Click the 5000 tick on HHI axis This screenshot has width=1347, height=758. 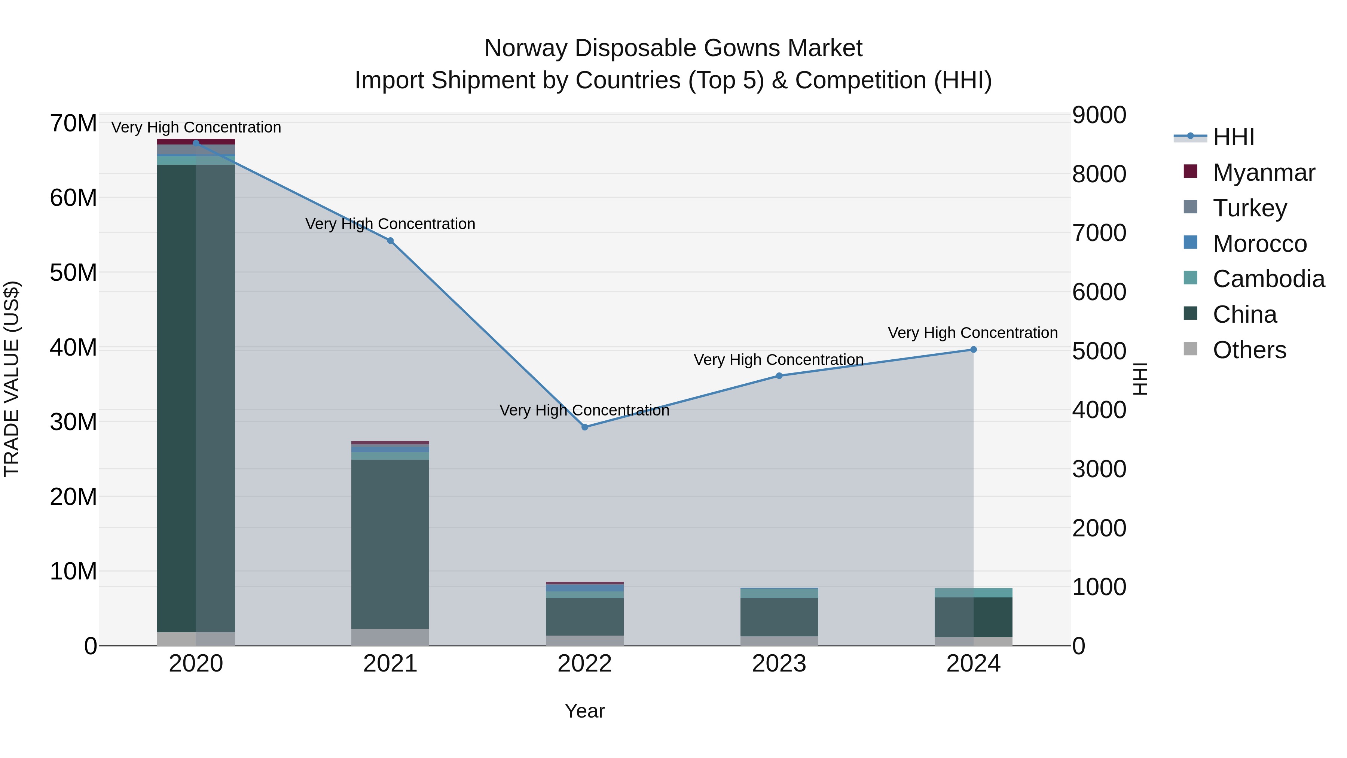(x=1099, y=351)
